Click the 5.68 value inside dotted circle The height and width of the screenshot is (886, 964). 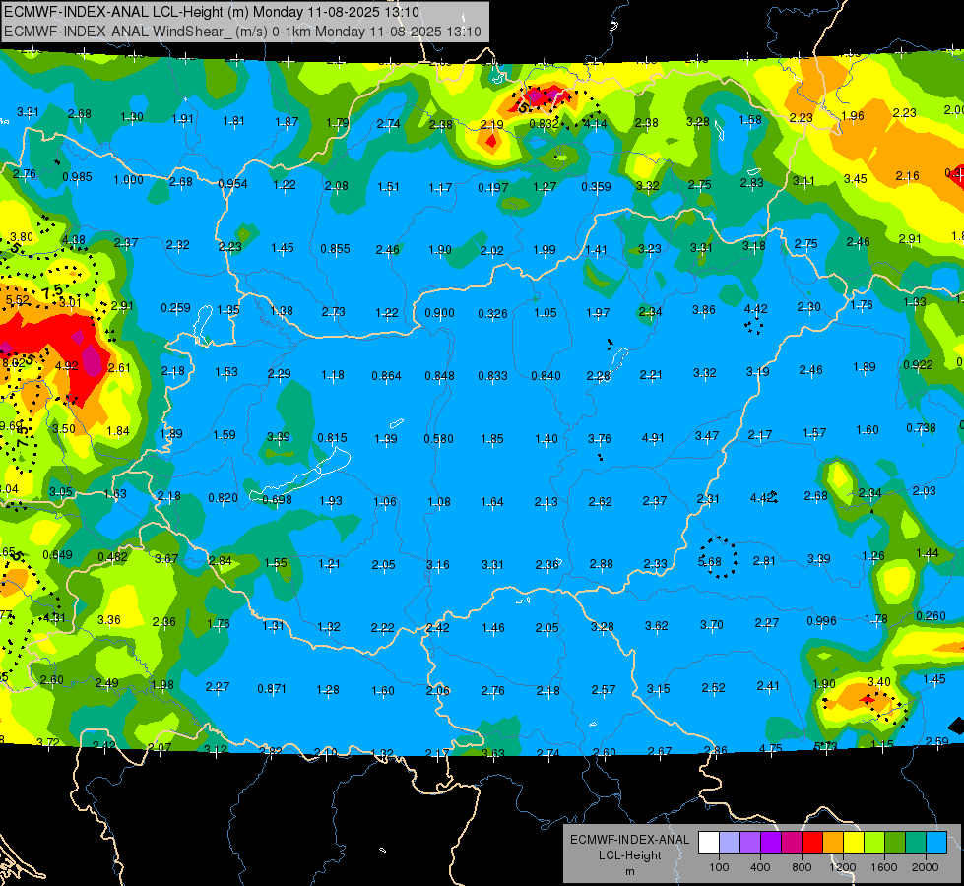coord(710,562)
